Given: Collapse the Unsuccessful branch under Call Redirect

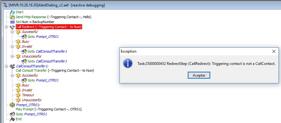Looking at the screenshot, I should (12, 56).
